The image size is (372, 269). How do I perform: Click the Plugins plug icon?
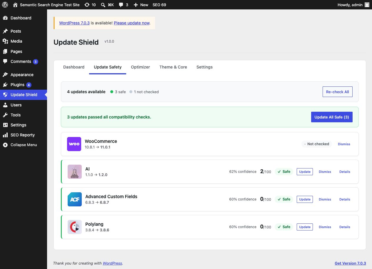pos(5,85)
